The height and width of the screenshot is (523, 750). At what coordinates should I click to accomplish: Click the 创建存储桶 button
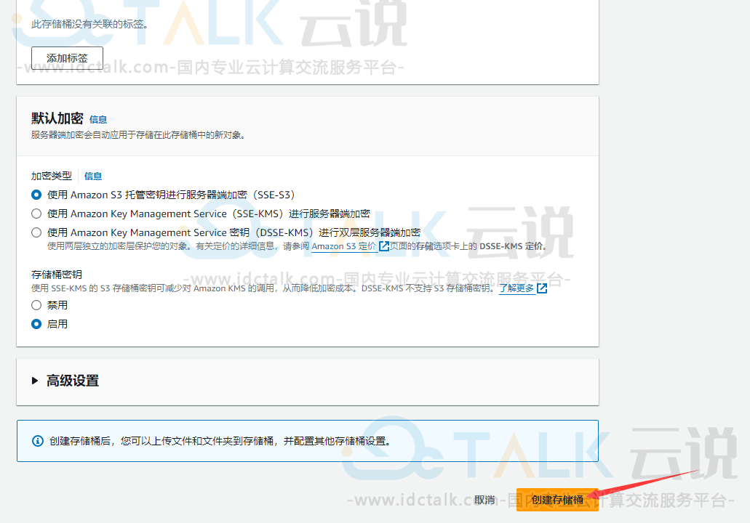point(557,500)
